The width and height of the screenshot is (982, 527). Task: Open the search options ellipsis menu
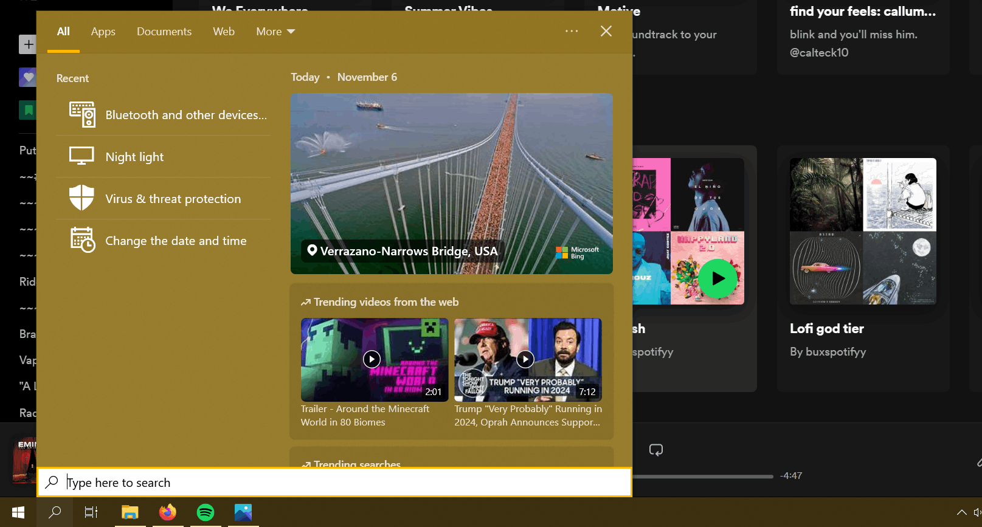(x=572, y=31)
